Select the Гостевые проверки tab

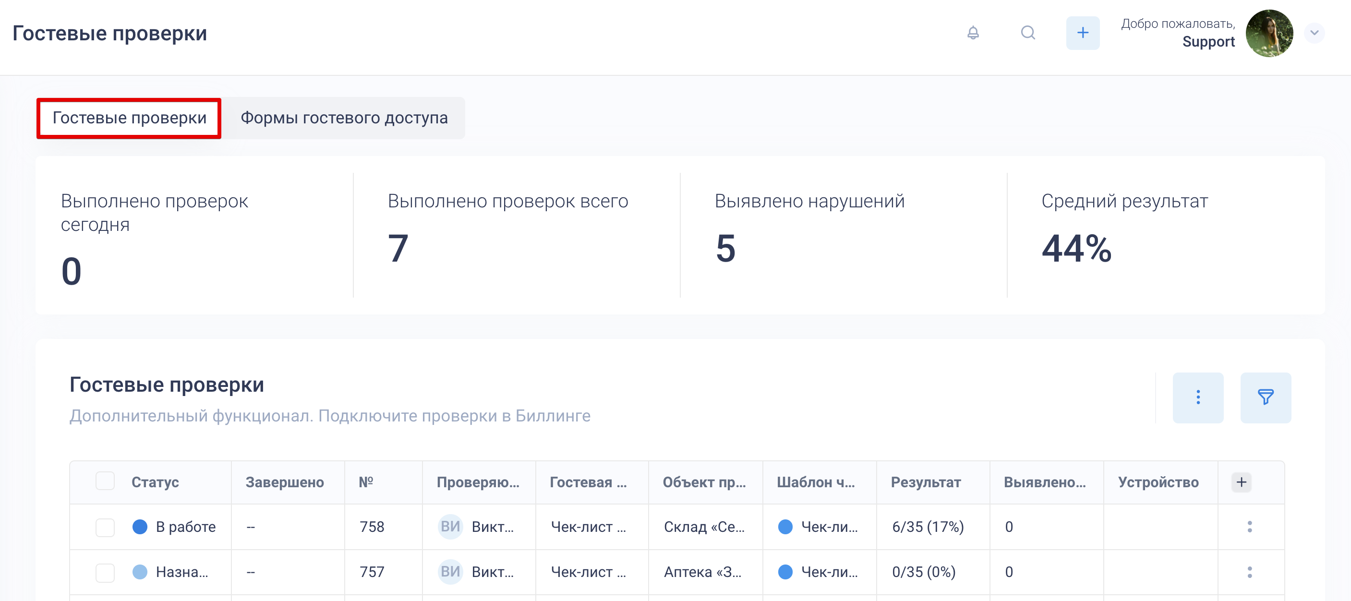click(129, 118)
